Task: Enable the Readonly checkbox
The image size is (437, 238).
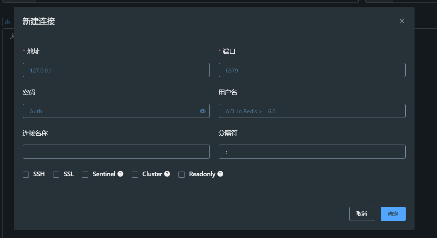Action: pyautogui.click(x=182, y=174)
